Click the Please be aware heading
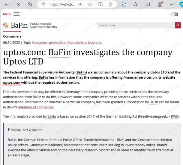Viewport: 183px width, 165px height. (25, 130)
